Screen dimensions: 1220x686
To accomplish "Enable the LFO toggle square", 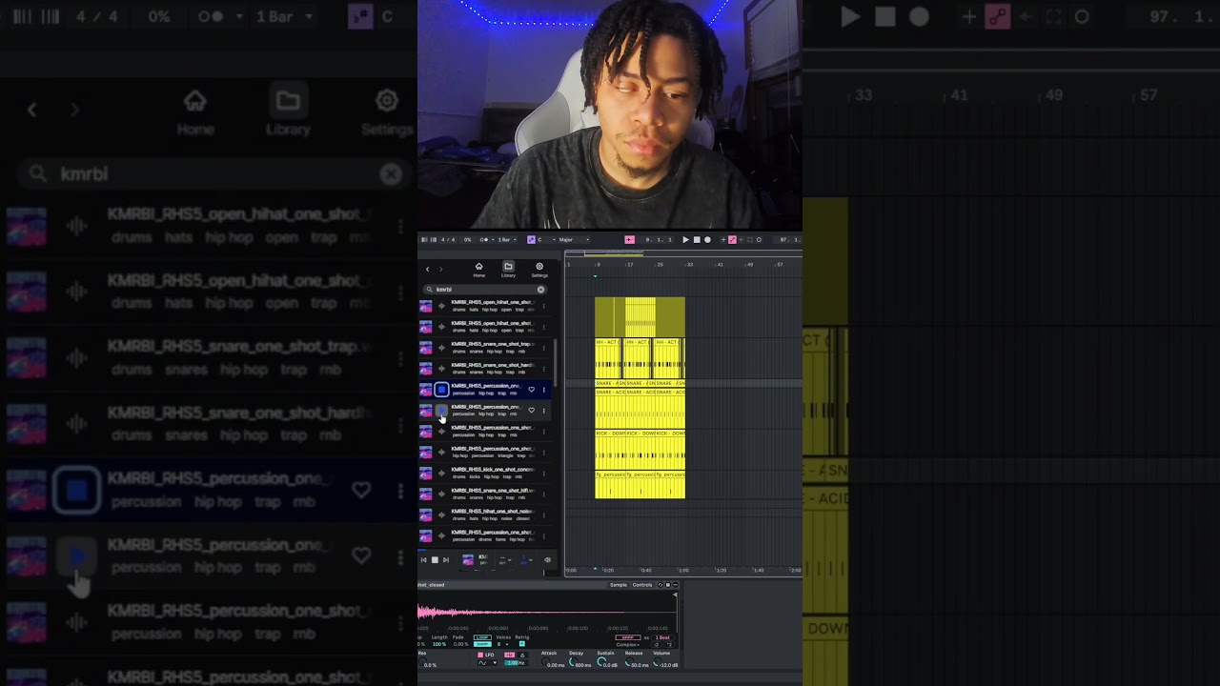I will tap(480, 655).
